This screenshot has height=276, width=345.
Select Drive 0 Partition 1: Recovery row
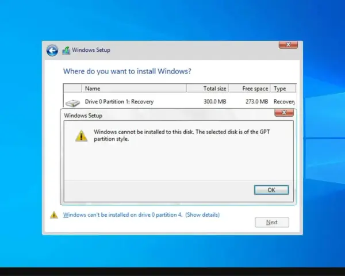(x=180, y=102)
